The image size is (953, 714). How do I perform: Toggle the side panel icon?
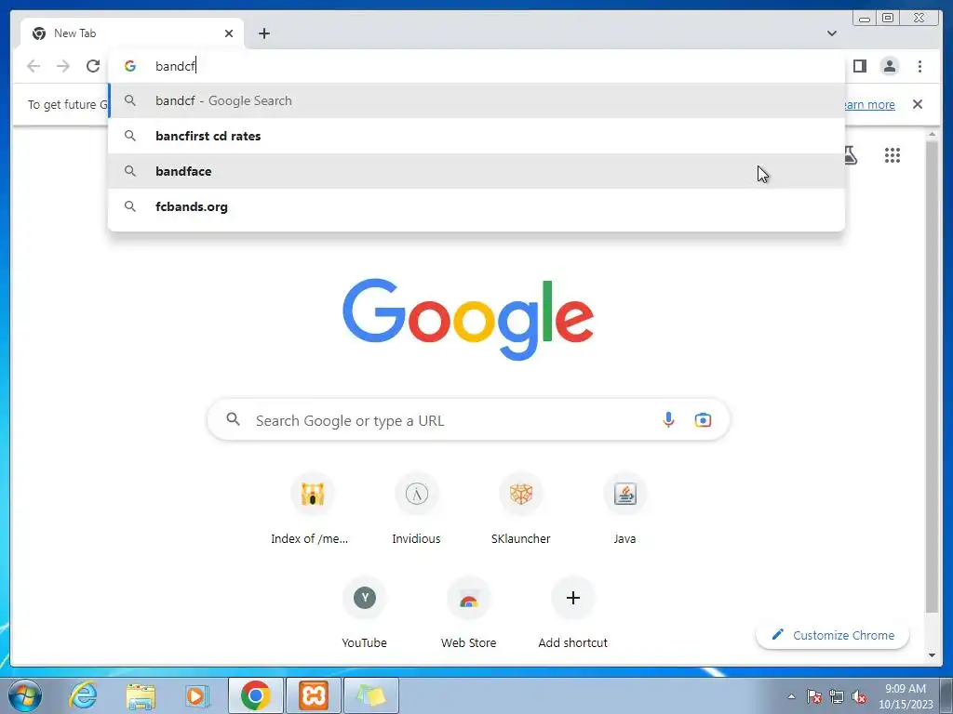pyautogui.click(x=859, y=66)
